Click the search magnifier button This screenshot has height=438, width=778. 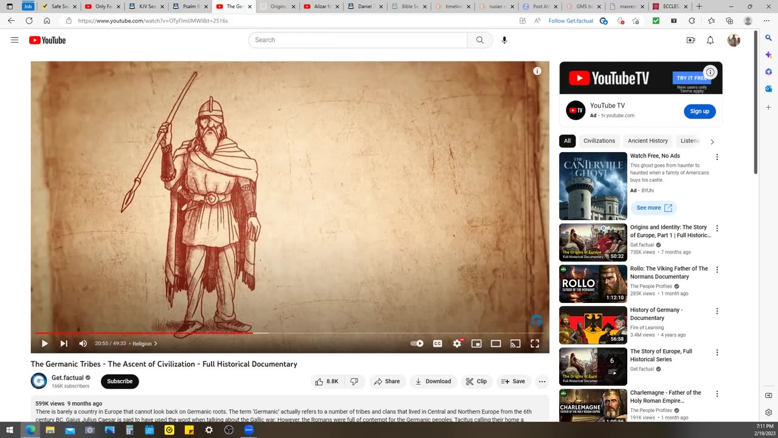tap(480, 40)
